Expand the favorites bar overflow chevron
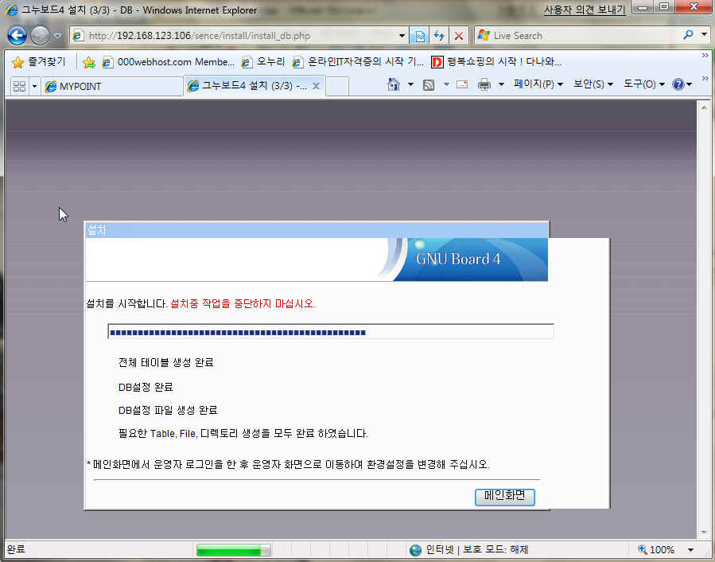The image size is (715, 562). pos(705,56)
